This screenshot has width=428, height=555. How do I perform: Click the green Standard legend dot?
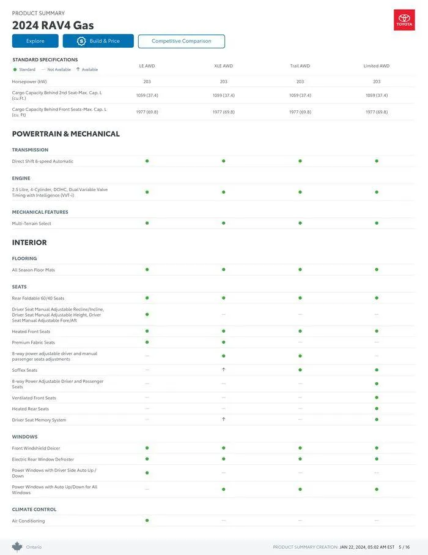15,69
